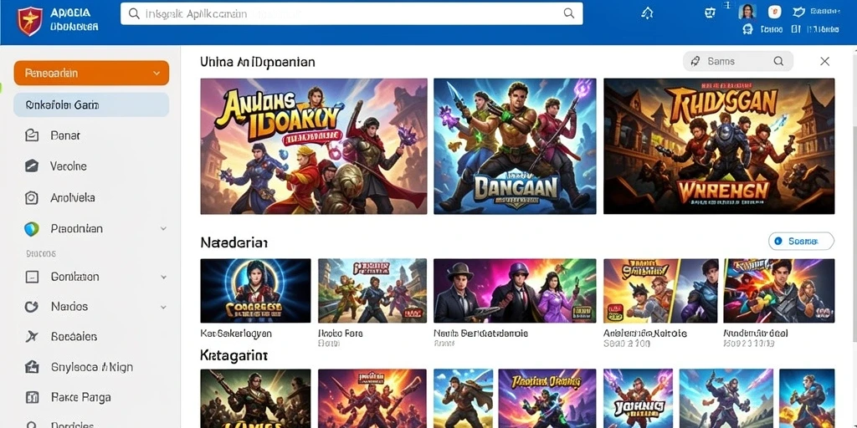This screenshot has height=428, width=857.
Task: Open the Dangaan featured banner
Action: [515, 145]
